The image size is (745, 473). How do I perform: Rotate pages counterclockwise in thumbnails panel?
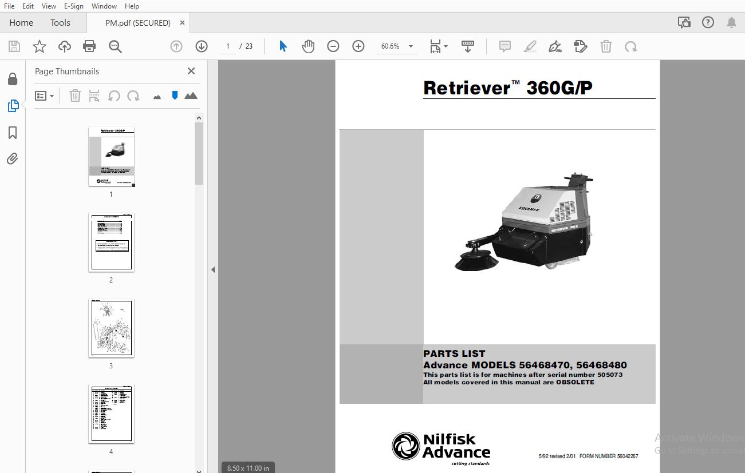tap(114, 96)
